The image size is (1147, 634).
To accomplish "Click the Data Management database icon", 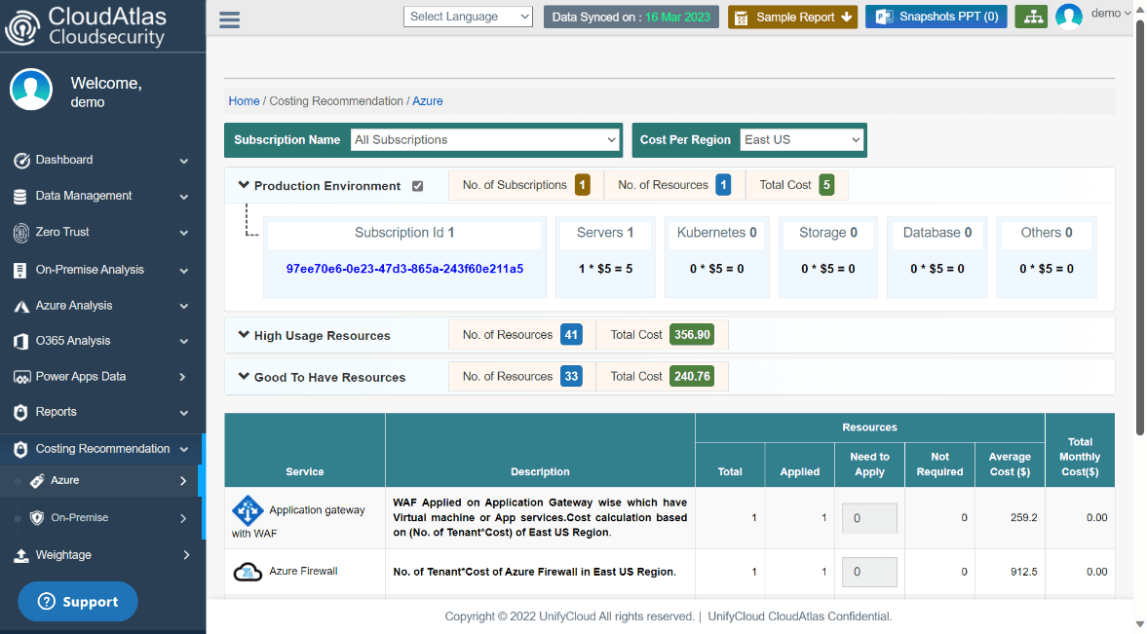I will pyautogui.click(x=20, y=196).
